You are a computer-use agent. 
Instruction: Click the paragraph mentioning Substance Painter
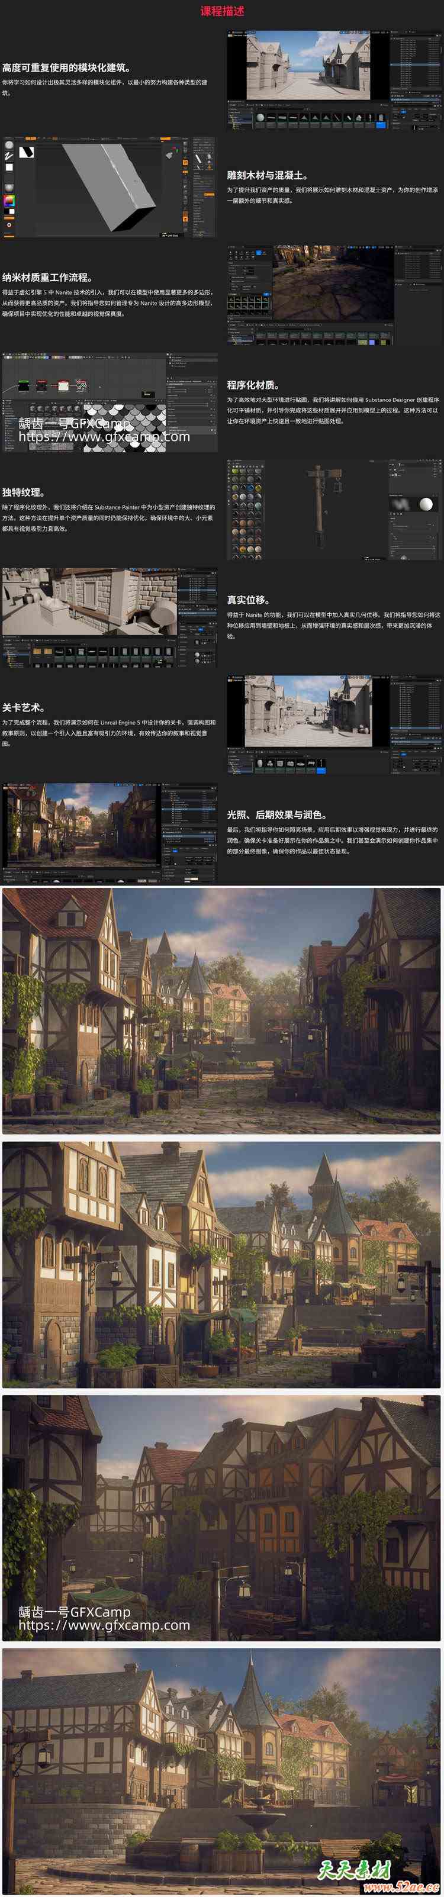click(109, 518)
